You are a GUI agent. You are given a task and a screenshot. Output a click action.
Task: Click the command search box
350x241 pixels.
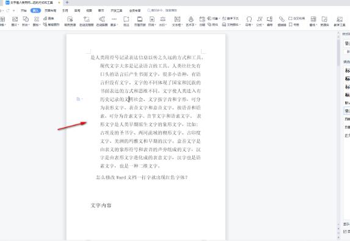click(162, 10)
